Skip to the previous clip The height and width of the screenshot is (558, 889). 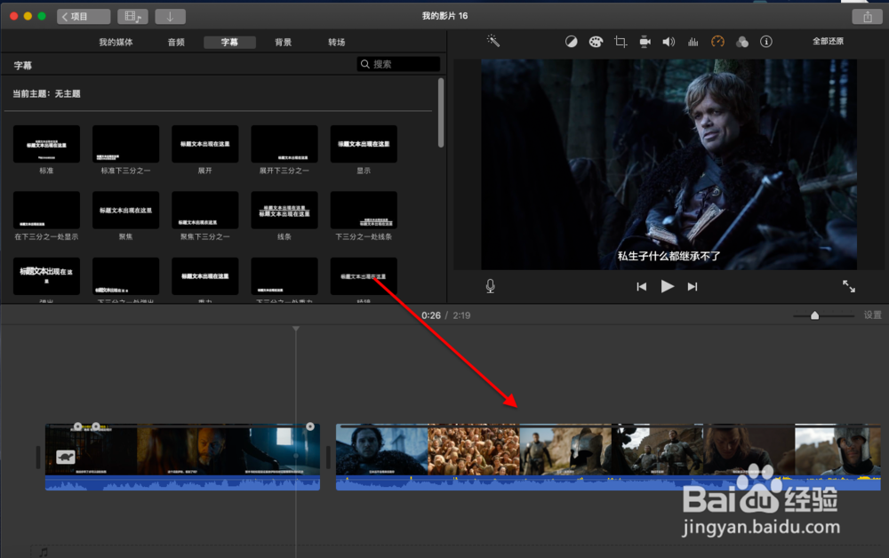641,287
